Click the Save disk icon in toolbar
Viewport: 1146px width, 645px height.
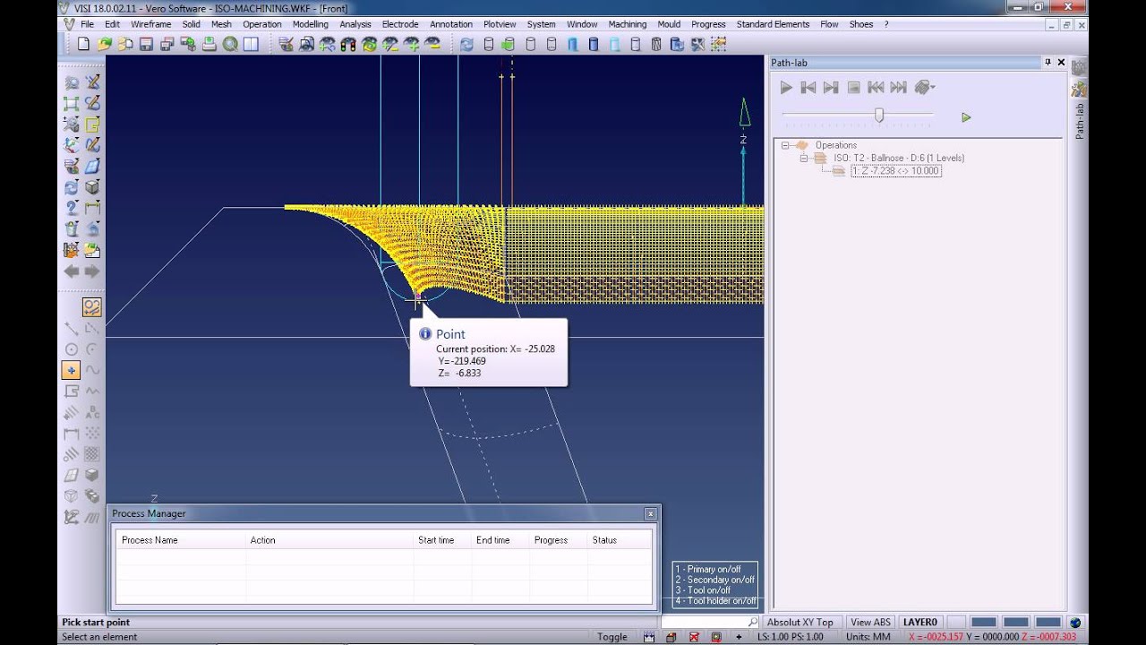(x=146, y=44)
